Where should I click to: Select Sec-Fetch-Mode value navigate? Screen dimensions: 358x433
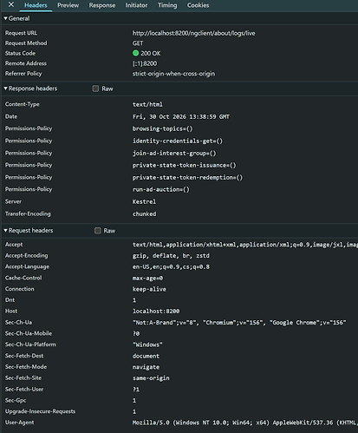146,367
